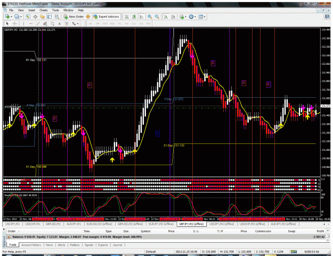Click the connection status bars icon
Screen dimensions: 333x256
[294, 252]
